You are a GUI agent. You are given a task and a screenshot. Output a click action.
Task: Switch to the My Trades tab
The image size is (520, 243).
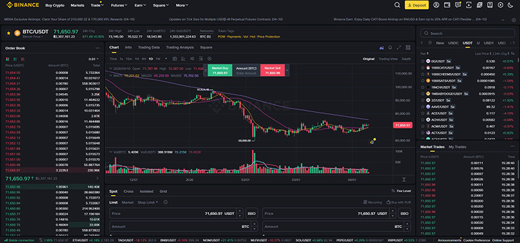458,147
